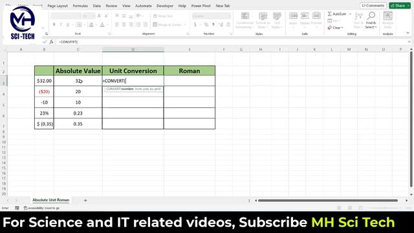This screenshot has width=414, height=233.
Task: Open the Developer tab
Action: coord(165,6)
